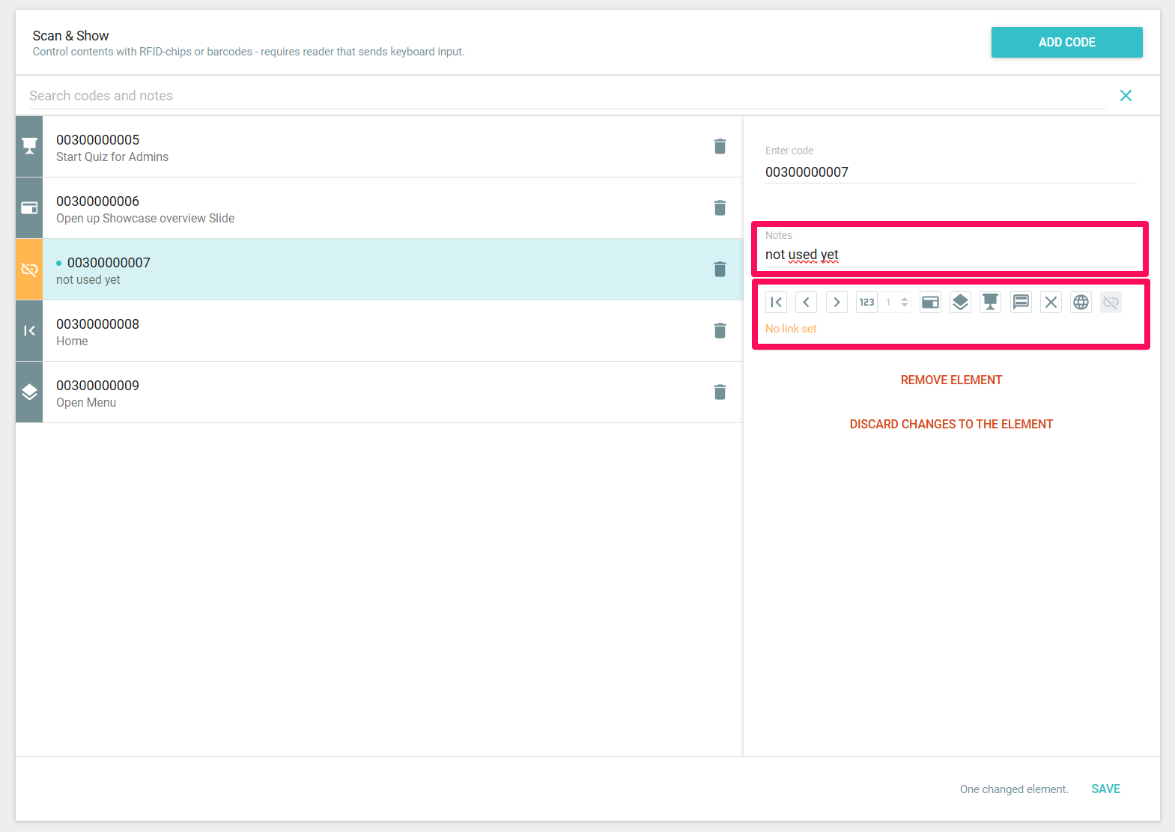
Task: Delete code 00300000005 with trash icon
Action: (x=720, y=147)
